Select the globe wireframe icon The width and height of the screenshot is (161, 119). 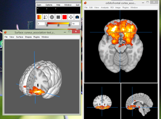(52, 17)
